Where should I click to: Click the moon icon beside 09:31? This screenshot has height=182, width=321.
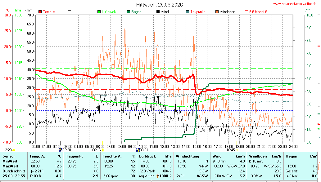[138, 150]
